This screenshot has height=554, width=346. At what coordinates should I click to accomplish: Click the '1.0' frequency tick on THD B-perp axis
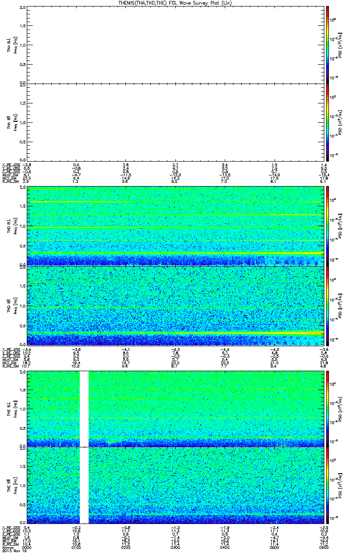coord(23,226)
